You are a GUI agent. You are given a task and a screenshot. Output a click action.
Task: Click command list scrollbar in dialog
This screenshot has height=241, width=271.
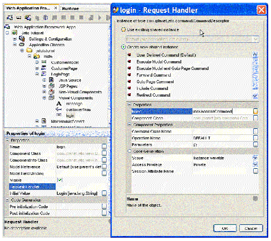[x=255, y=75]
